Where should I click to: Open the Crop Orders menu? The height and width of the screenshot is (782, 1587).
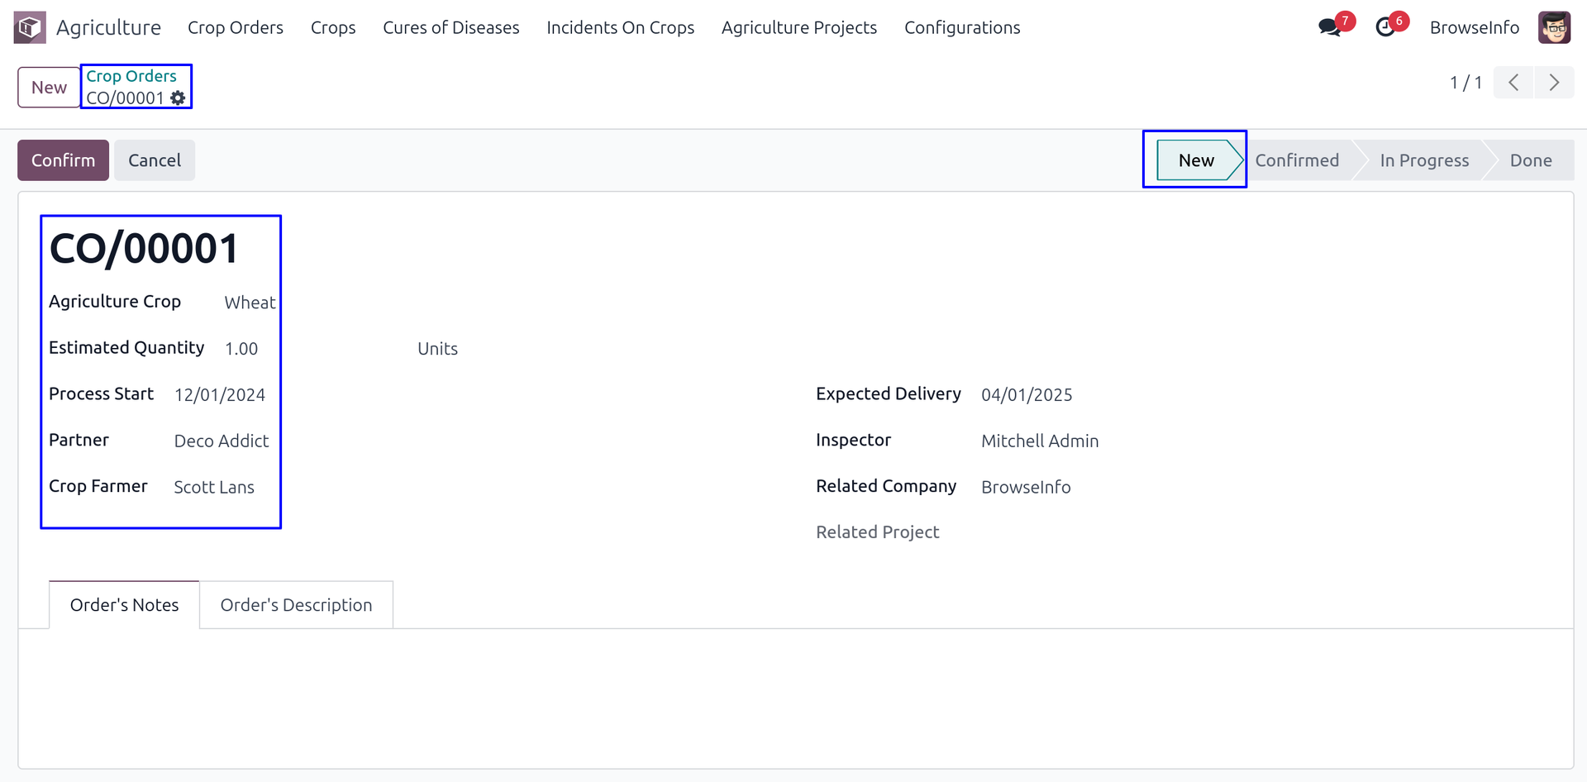click(x=236, y=27)
